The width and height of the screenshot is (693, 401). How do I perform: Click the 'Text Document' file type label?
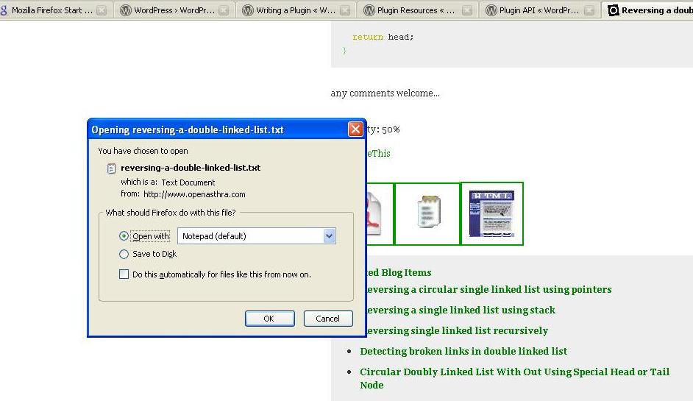tap(188, 182)
